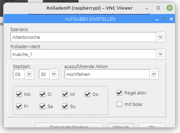Minimize the VNC Viewer window
The height and width of the screenshot is (133, 180).
click(147, 9)
